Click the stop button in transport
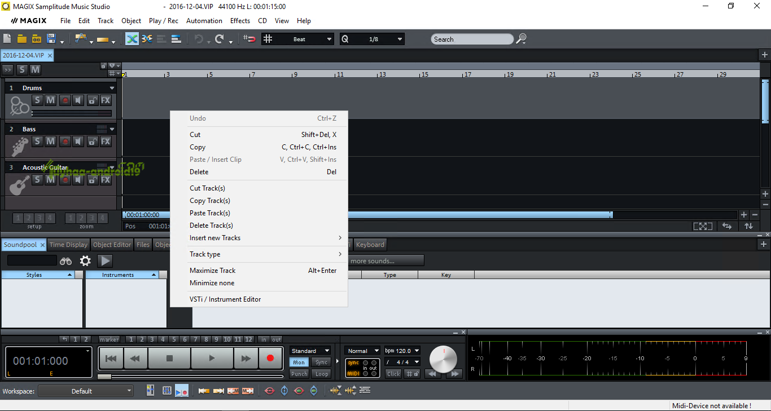The width and height of the screenshot is (771, 411). (x=169, y=358)
